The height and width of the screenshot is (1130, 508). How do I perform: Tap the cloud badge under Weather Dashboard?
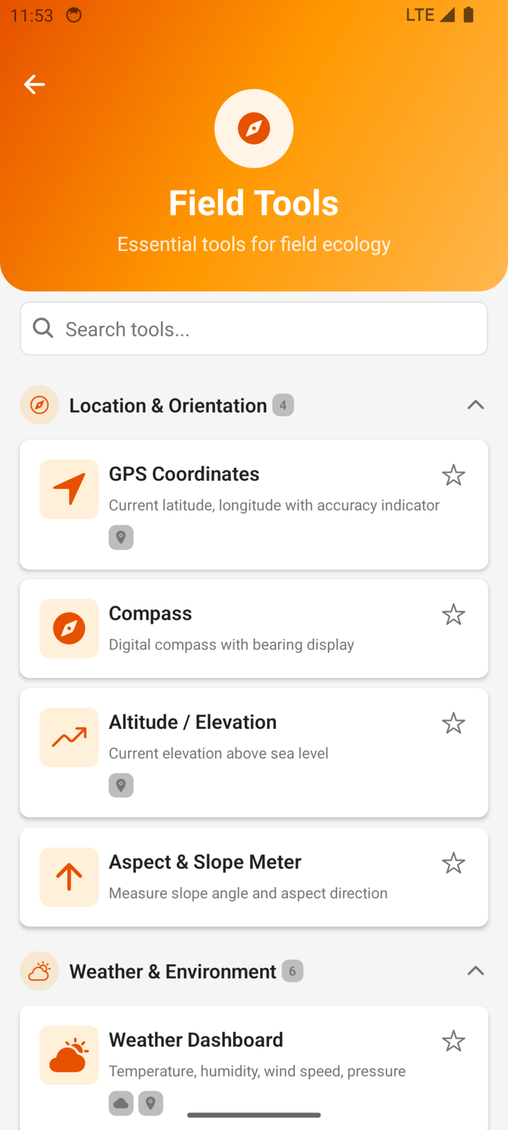[121, 1103]
